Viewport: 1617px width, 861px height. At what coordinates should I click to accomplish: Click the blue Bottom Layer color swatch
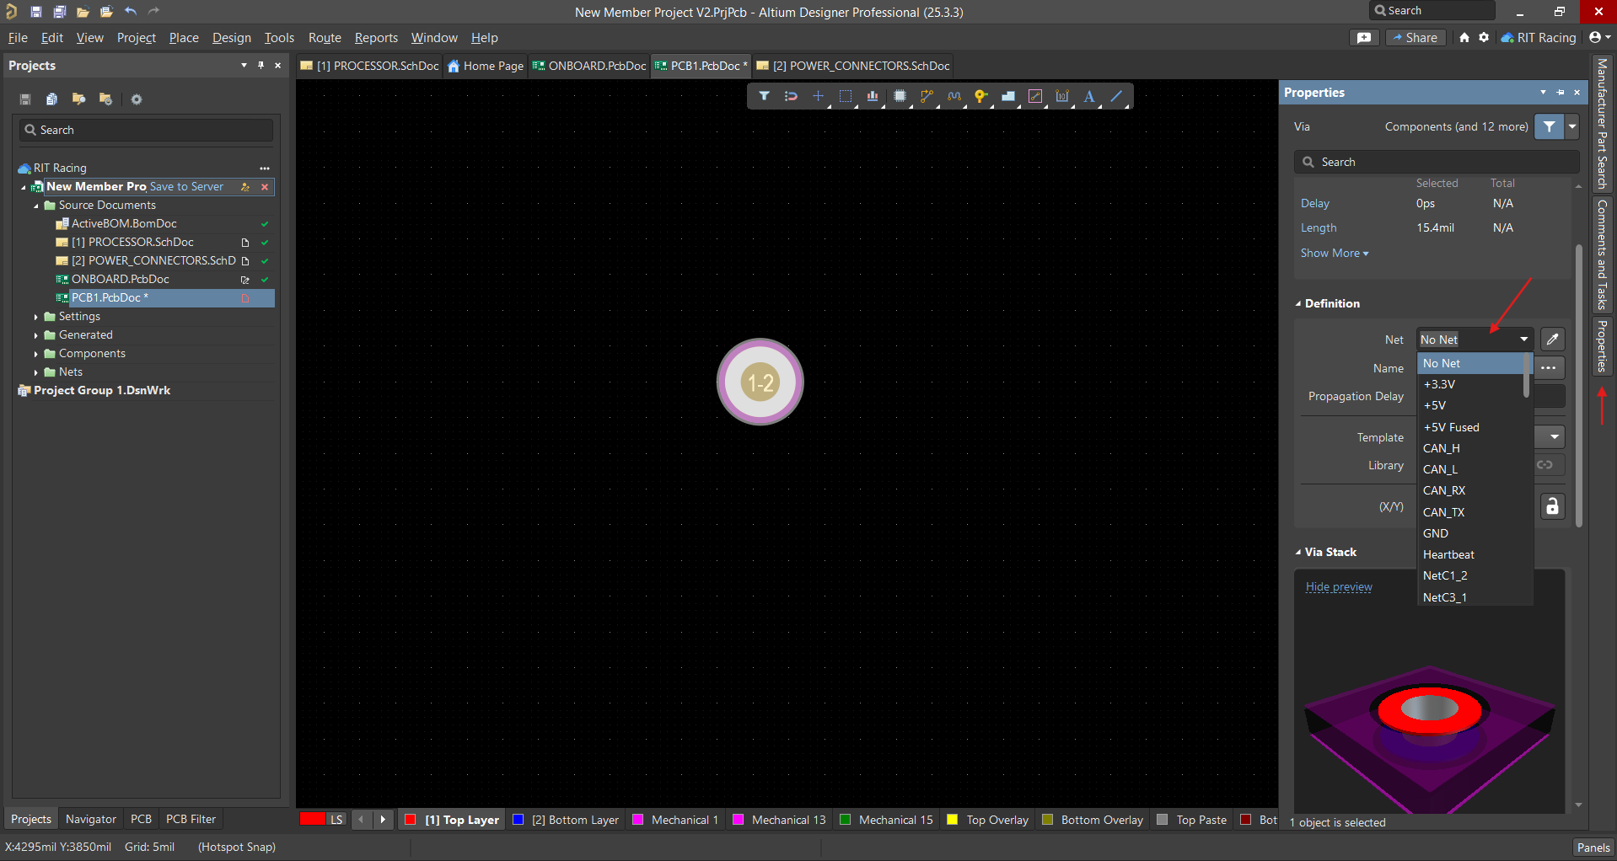point(518,820)
